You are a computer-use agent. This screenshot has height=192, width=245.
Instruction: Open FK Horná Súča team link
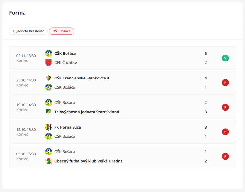click(x=68, y=127)
